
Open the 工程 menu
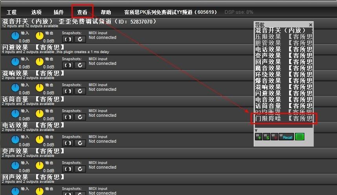[x=12, y=12]
